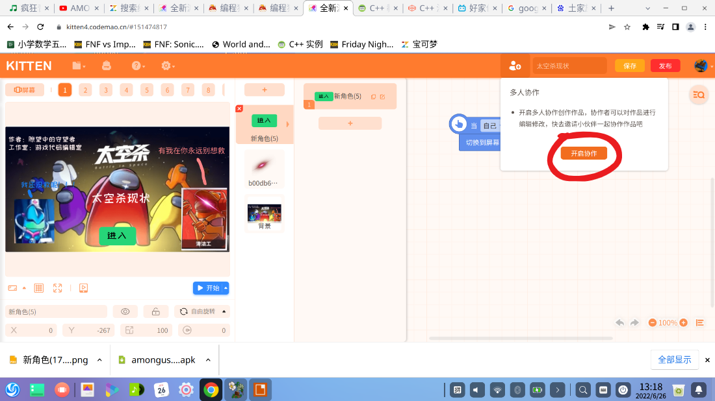Click the block search icon in workspace
The width and height of the screenshot is (715, 401).
point(699,95)
